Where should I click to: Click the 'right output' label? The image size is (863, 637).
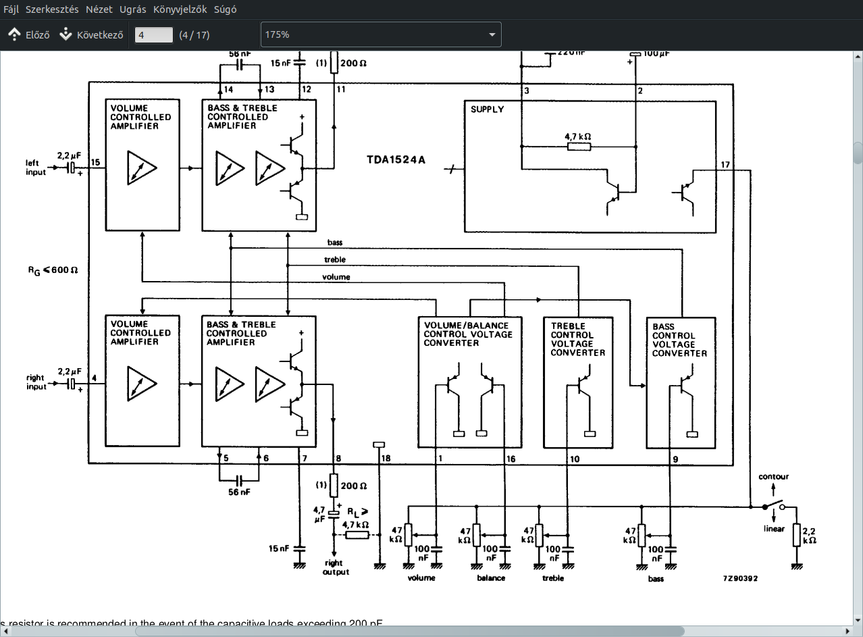336,567
